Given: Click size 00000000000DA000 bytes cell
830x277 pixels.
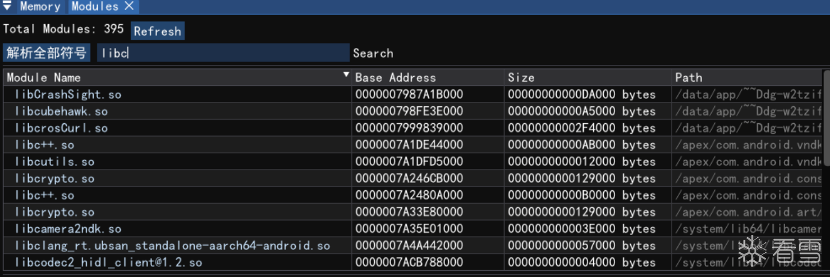Looking at the screenshot, I should pyautogui.click(x=581, y=94).
